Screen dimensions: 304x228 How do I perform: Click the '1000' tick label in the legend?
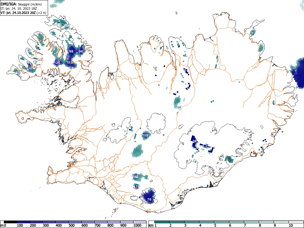tap(137, 226)
